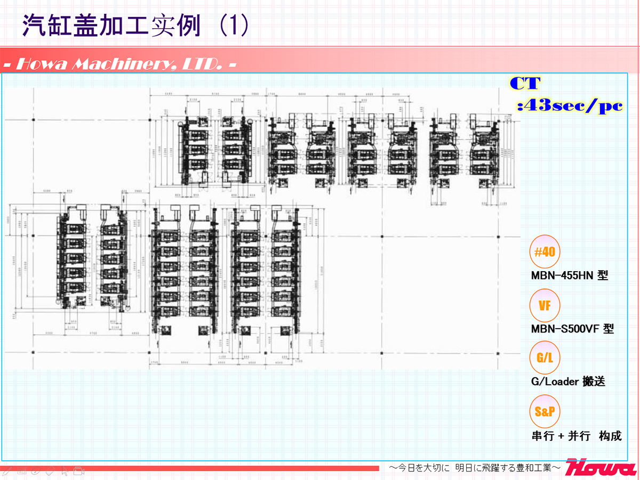
Task: Click the 串行 + 并行 构成 text
Action: [x=577, y=436]
